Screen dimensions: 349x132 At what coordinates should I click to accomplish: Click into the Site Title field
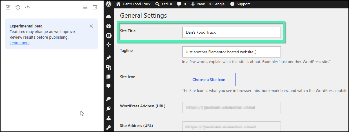(x=231, y=32)
